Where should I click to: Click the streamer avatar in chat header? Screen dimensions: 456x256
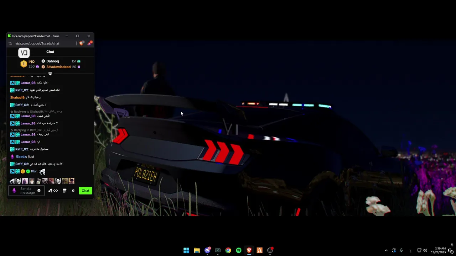(x=24, y=53)
